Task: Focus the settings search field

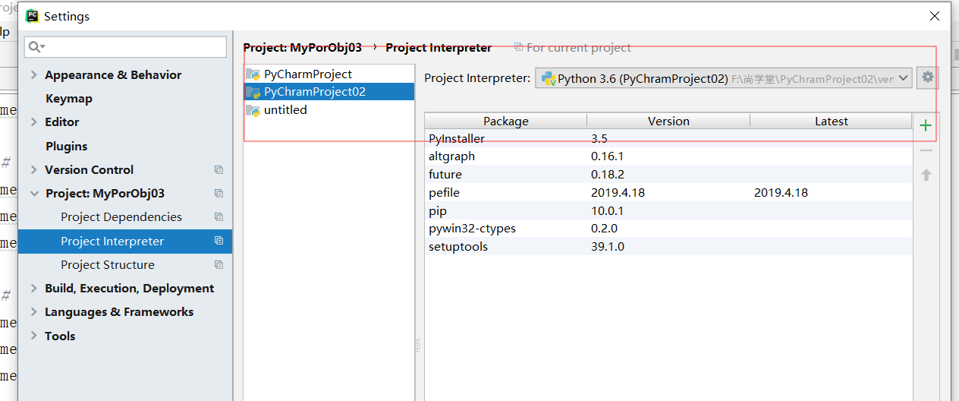Action: click(x=125, y=47)
